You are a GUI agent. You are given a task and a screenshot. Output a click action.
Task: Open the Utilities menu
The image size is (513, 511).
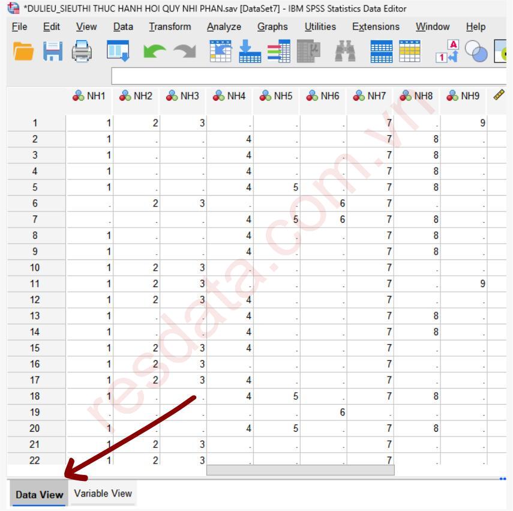click(x=320, y=27)
